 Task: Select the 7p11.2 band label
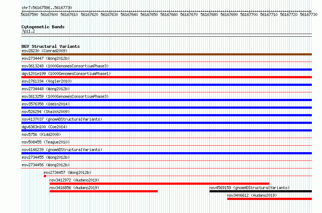click(x=28, y=31)
